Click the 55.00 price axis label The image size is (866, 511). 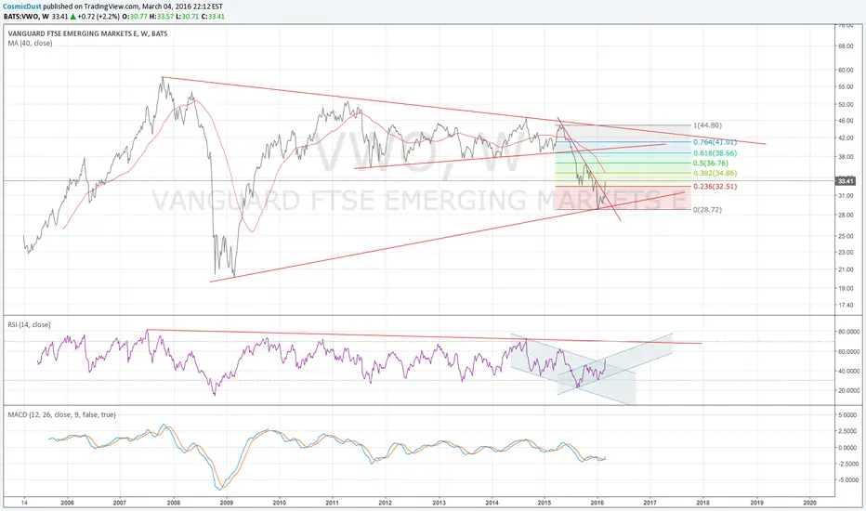(846, 86)
